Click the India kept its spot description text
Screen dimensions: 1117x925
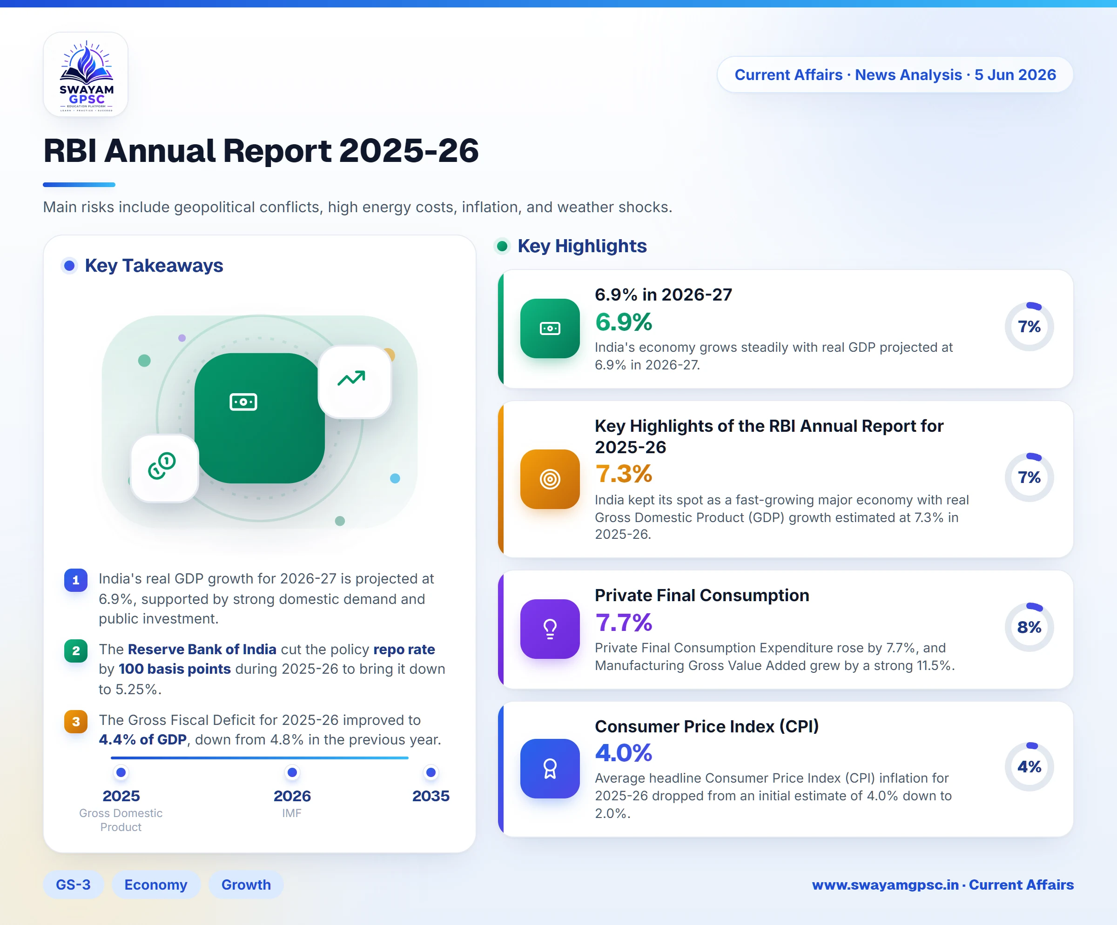click(782, 517)
